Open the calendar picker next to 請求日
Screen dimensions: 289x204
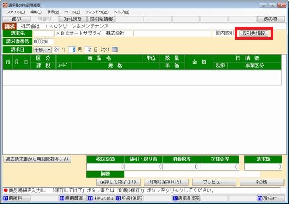tap(115, 49)
